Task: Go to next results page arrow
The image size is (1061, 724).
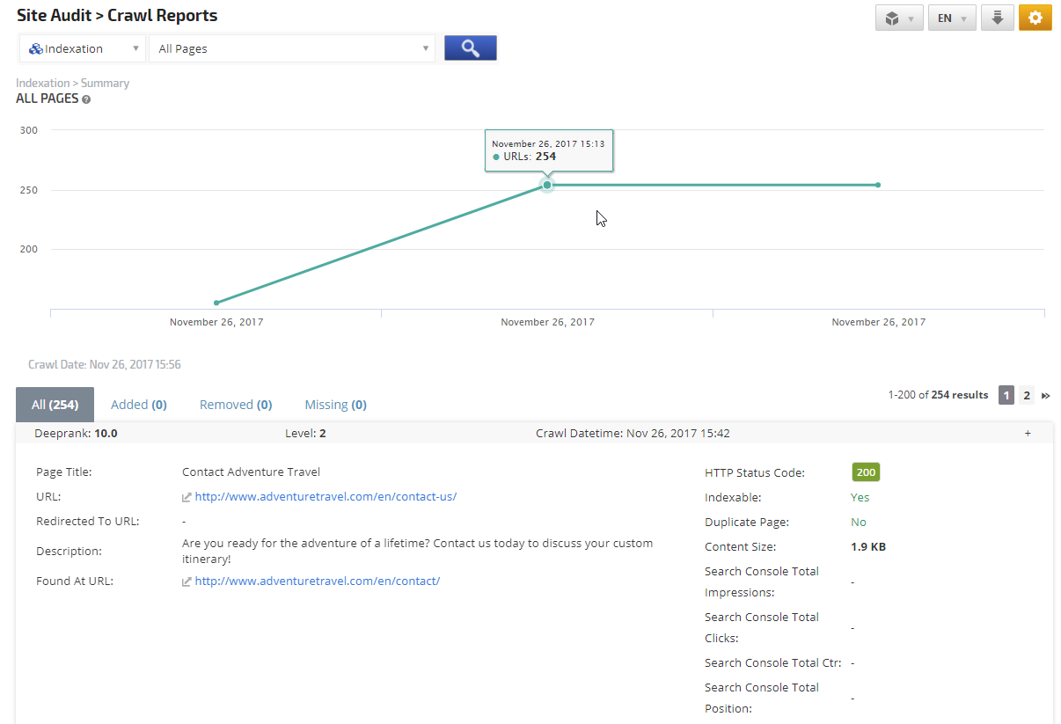Action: pyautogui.click(x=1046, y=396)
